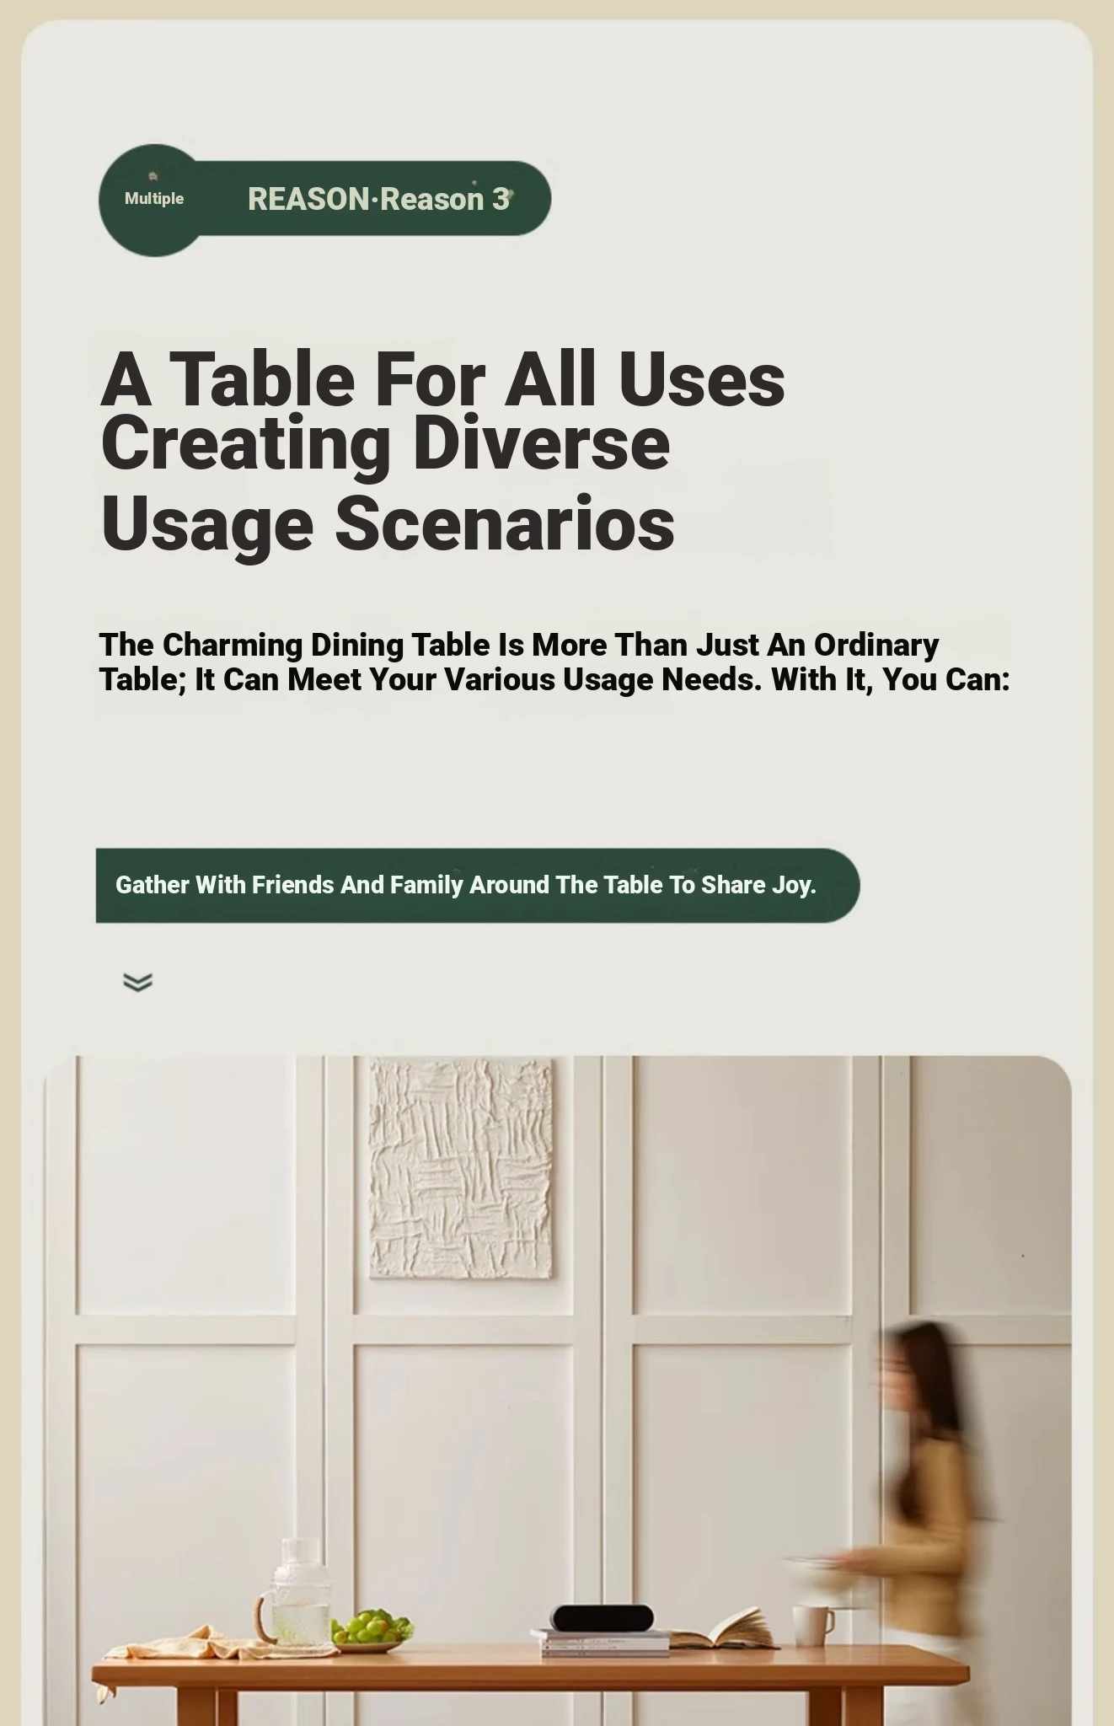Click the Charming Dining Table description paragraph
This screenshot has width=1114, height=1726.
click(x=554, y=662)
